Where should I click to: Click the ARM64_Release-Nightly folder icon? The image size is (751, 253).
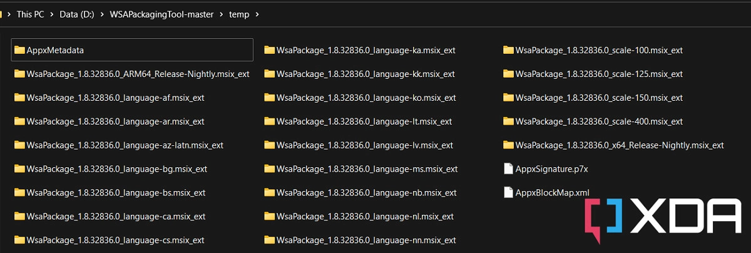click(x=19, y=74)
